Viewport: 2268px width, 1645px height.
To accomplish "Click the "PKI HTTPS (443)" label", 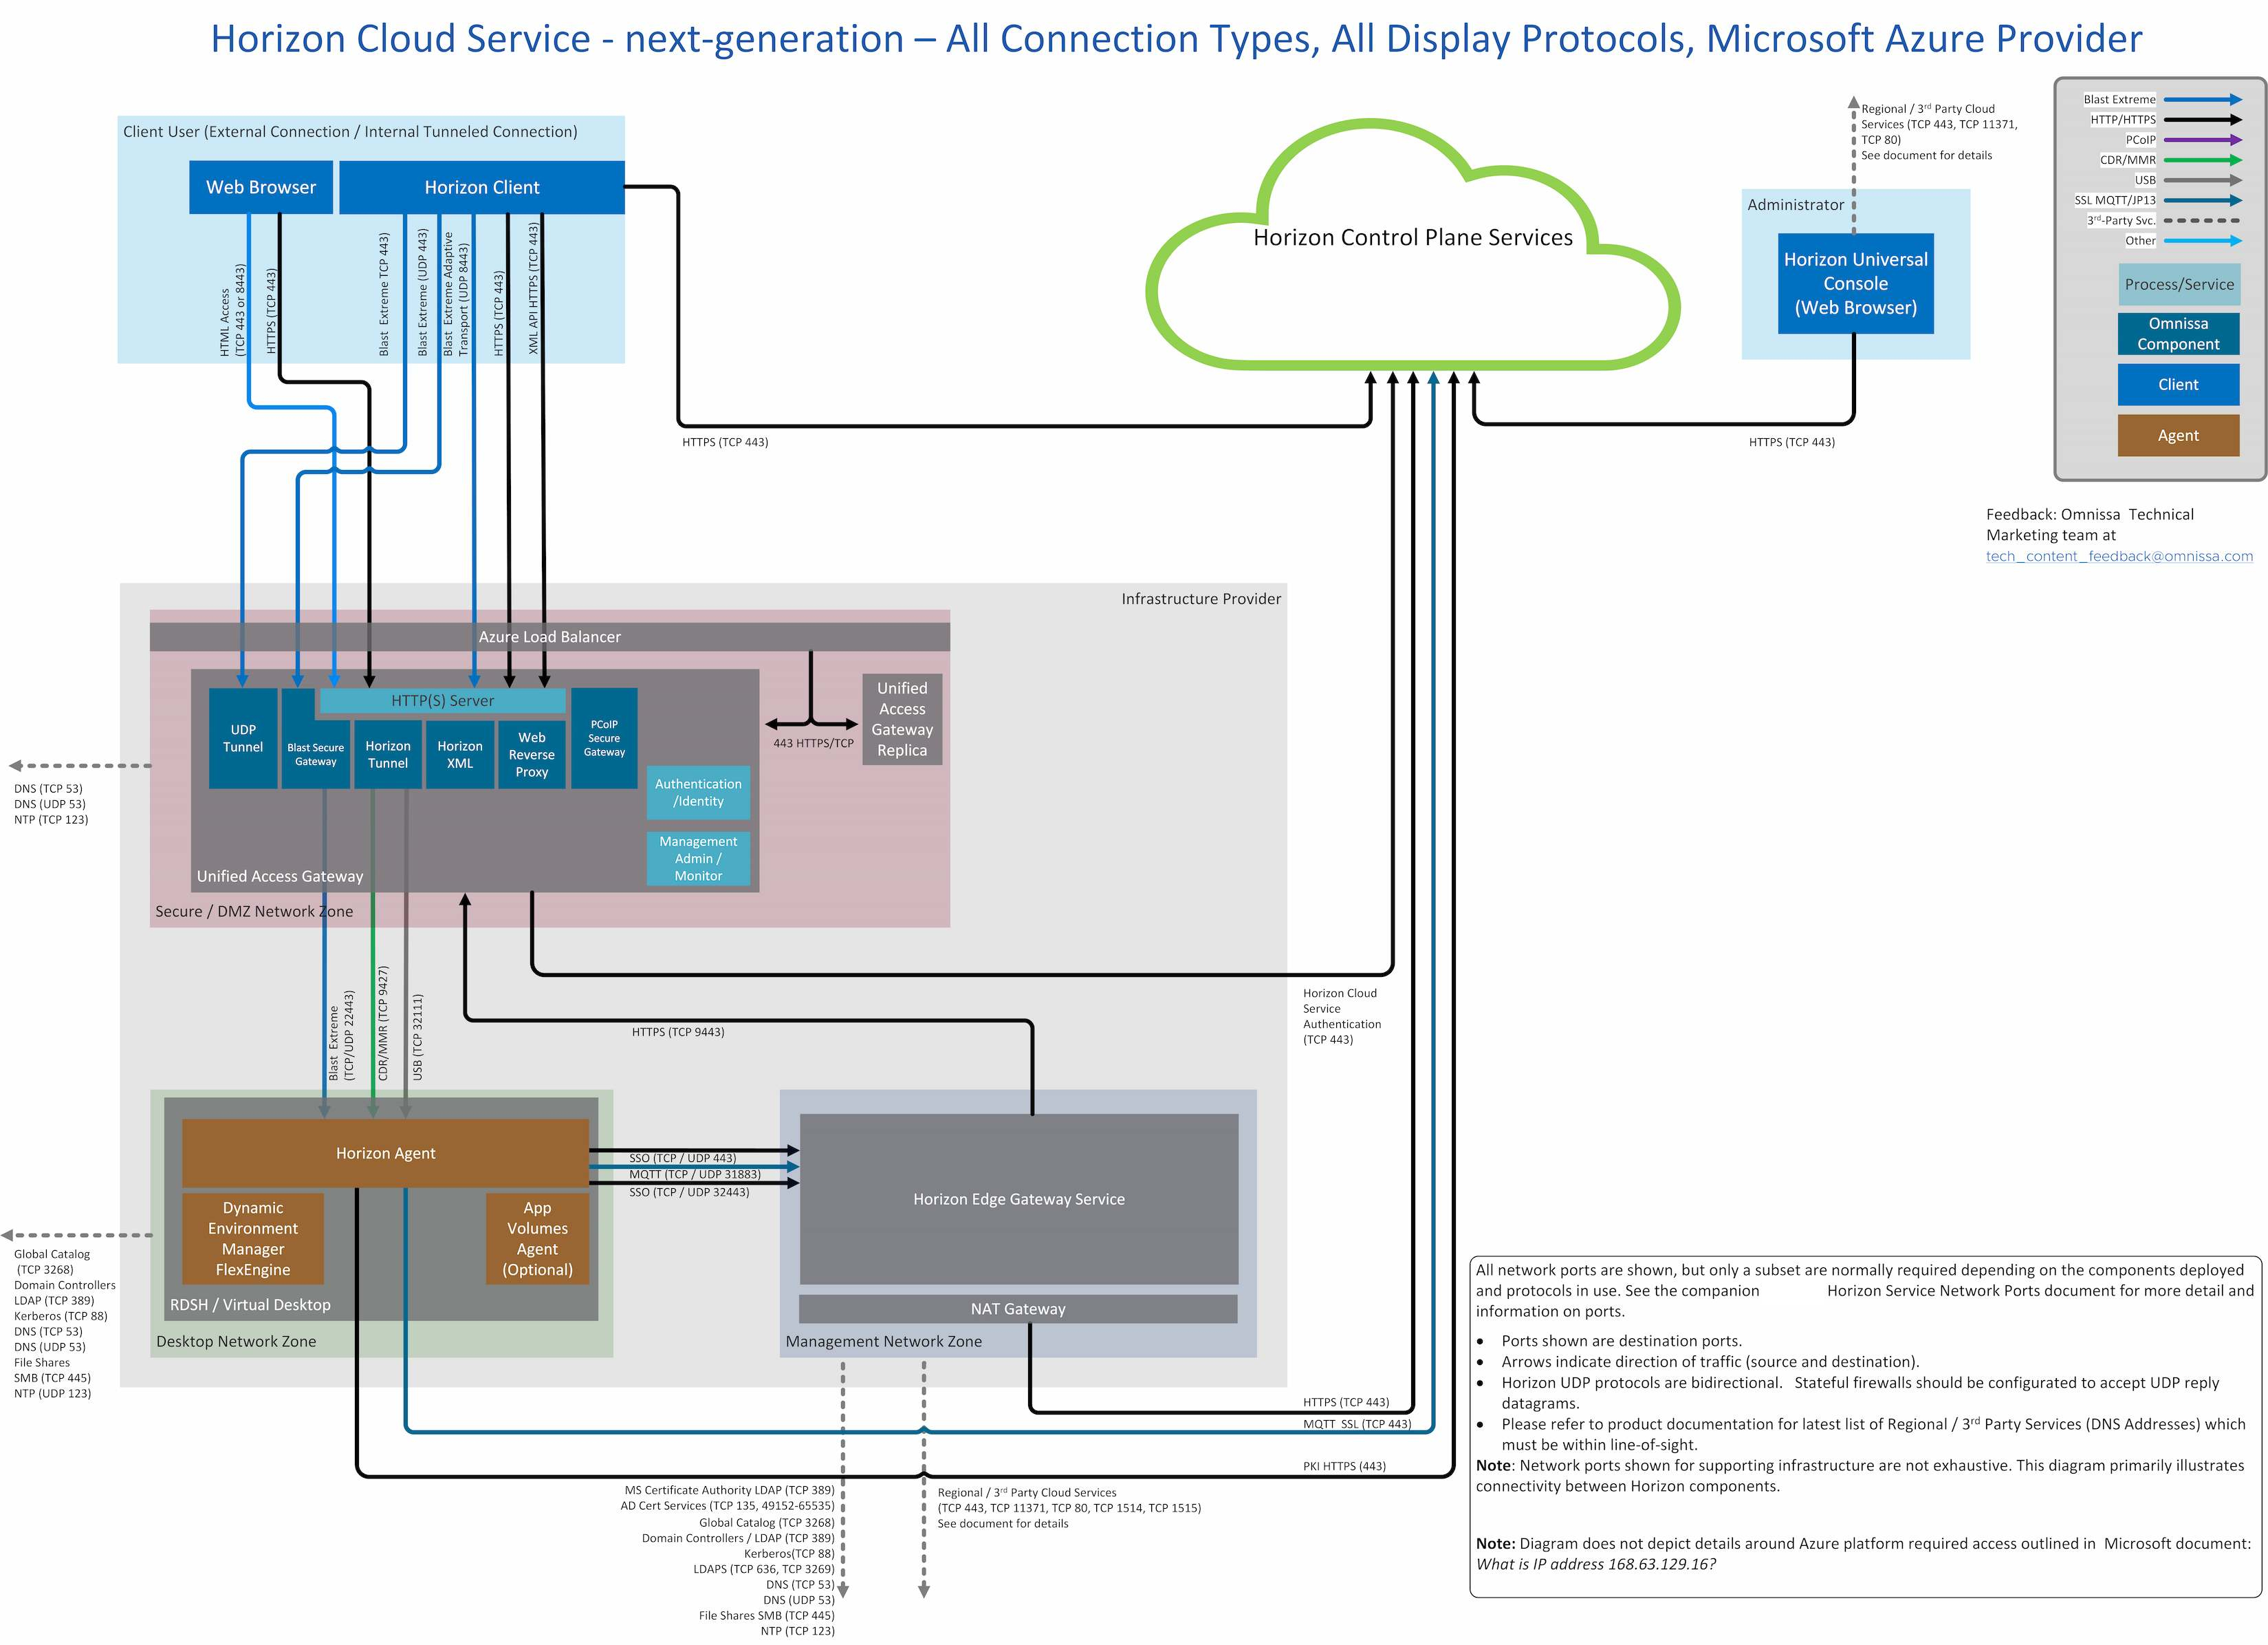I will coord(1344,1466).
